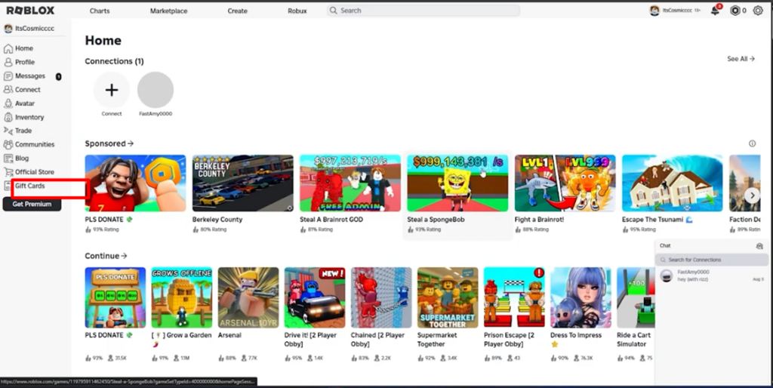Click ItsCosmicccc username in sidebar
The width and height of the screenshot is (773, 388).
35,29
